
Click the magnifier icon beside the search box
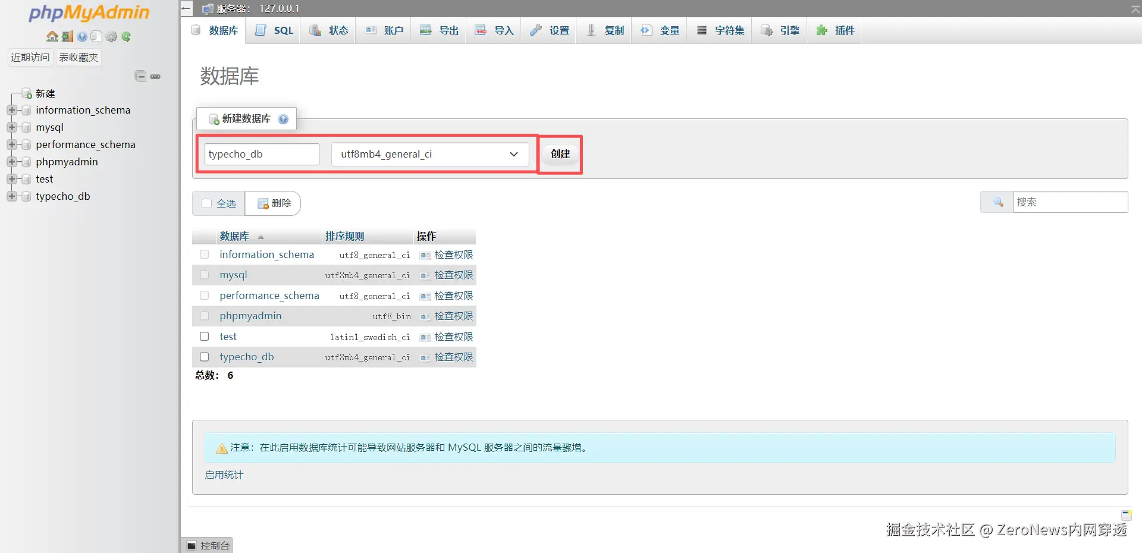click(x=998, y=202)
